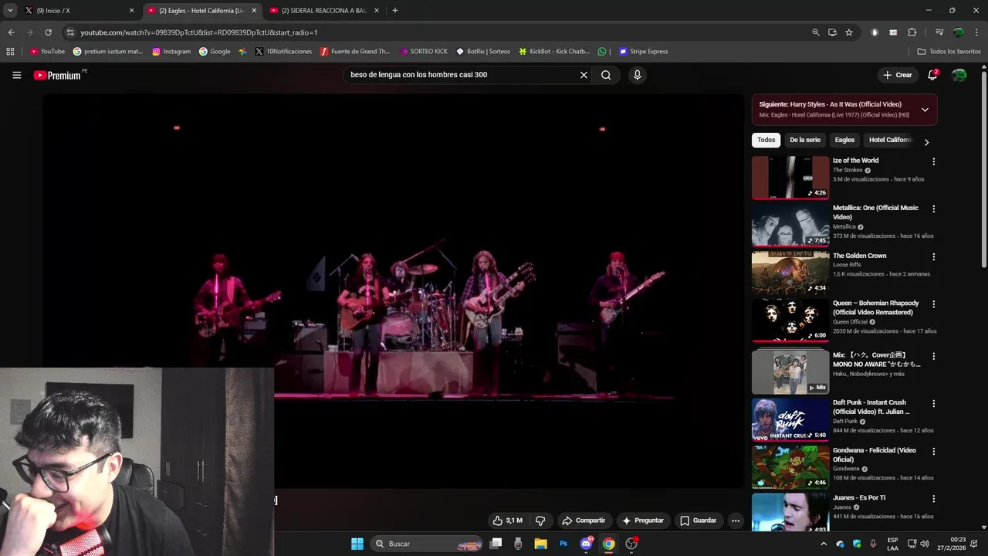The height and width of the screenshot is (556, 988).
Task: Open the Windows Start menu
Action: [357, 544]
